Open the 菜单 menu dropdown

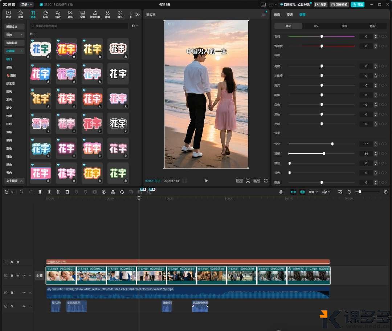coord(26,4)
